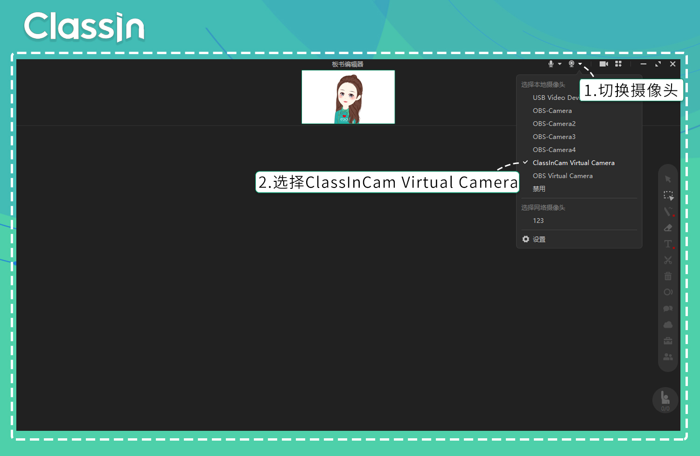The height and width of the screenshot is (456, 700).
Task: Open the chat bubbles icon
Action: pyautogui.click(x=668, y=308)
